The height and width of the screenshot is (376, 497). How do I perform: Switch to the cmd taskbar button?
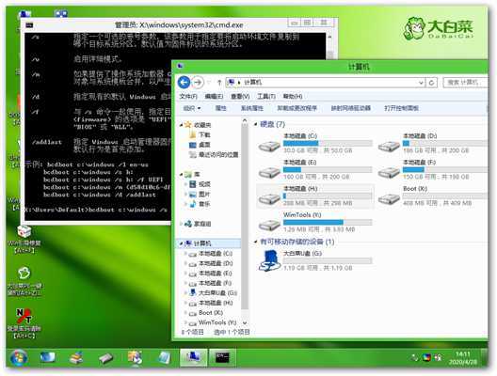222,358
